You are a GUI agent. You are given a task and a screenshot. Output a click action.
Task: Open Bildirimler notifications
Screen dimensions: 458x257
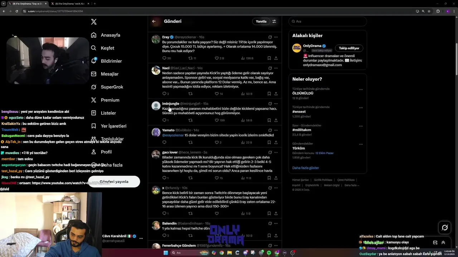click(106, 61)
